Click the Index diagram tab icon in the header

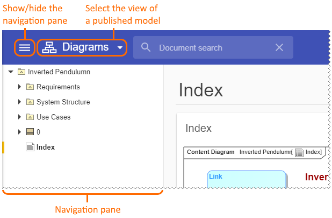coord(299,152)
